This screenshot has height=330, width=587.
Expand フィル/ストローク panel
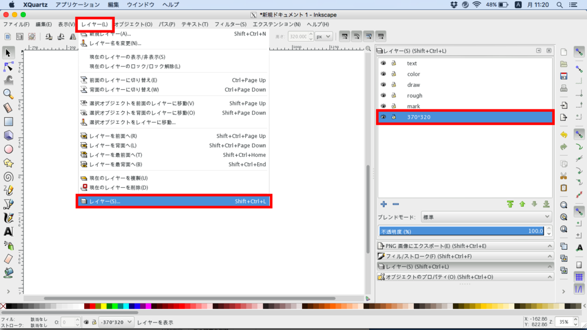(464, 256)
